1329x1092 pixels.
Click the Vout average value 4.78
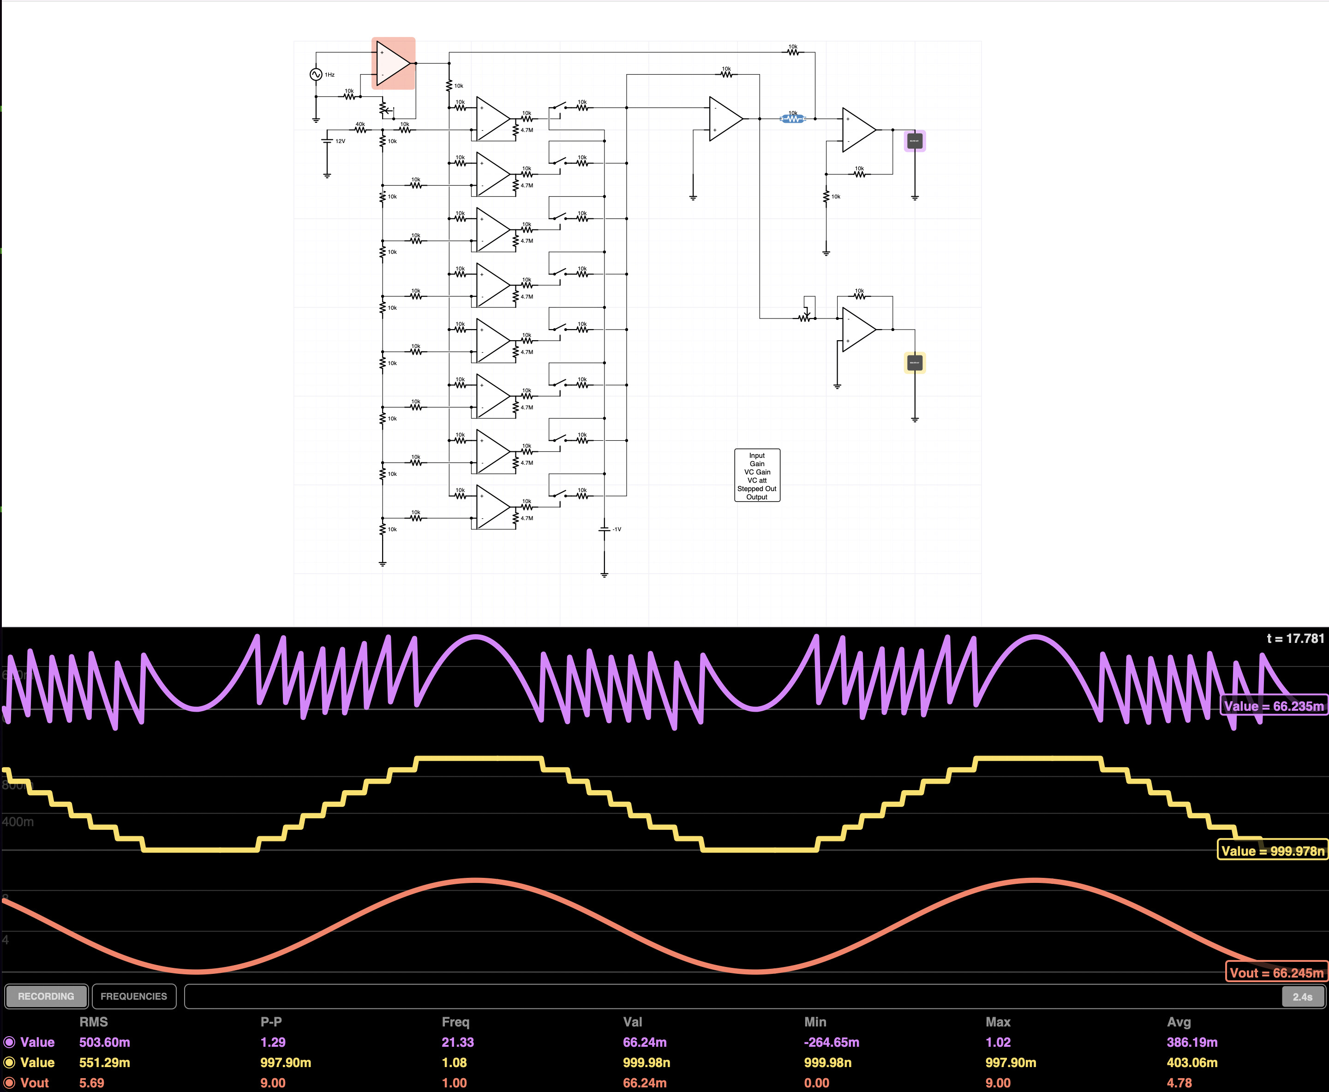1179,1083
